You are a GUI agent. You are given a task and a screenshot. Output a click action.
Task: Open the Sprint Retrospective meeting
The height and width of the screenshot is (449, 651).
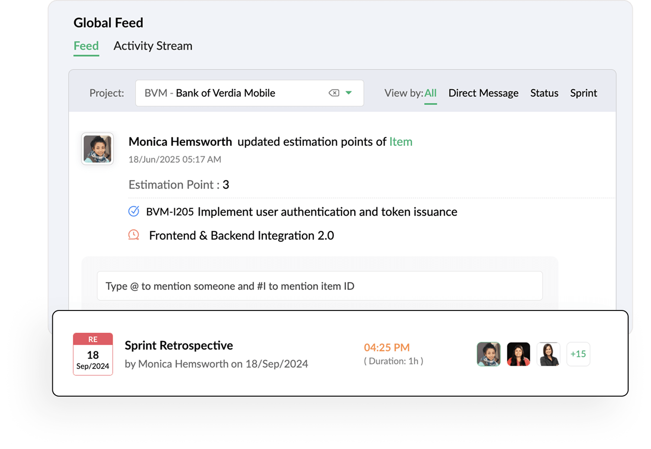coord(179,345)
